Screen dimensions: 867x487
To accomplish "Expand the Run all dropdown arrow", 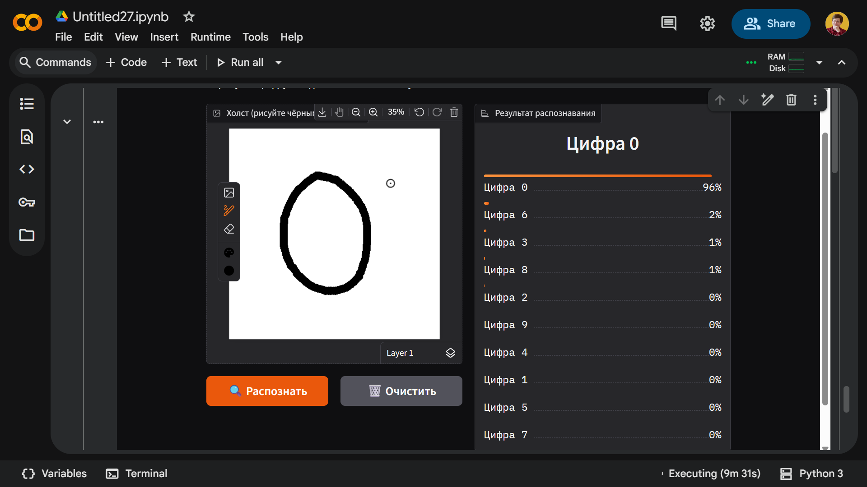I will 279,63.
